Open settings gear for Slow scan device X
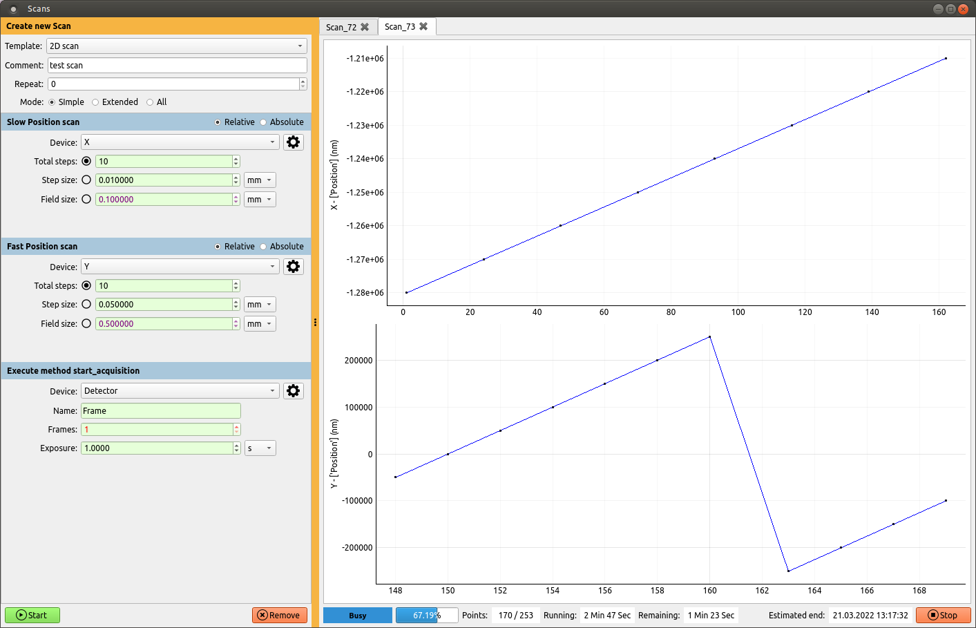Viewport: 976px width, 628px height. pos(294,142)
